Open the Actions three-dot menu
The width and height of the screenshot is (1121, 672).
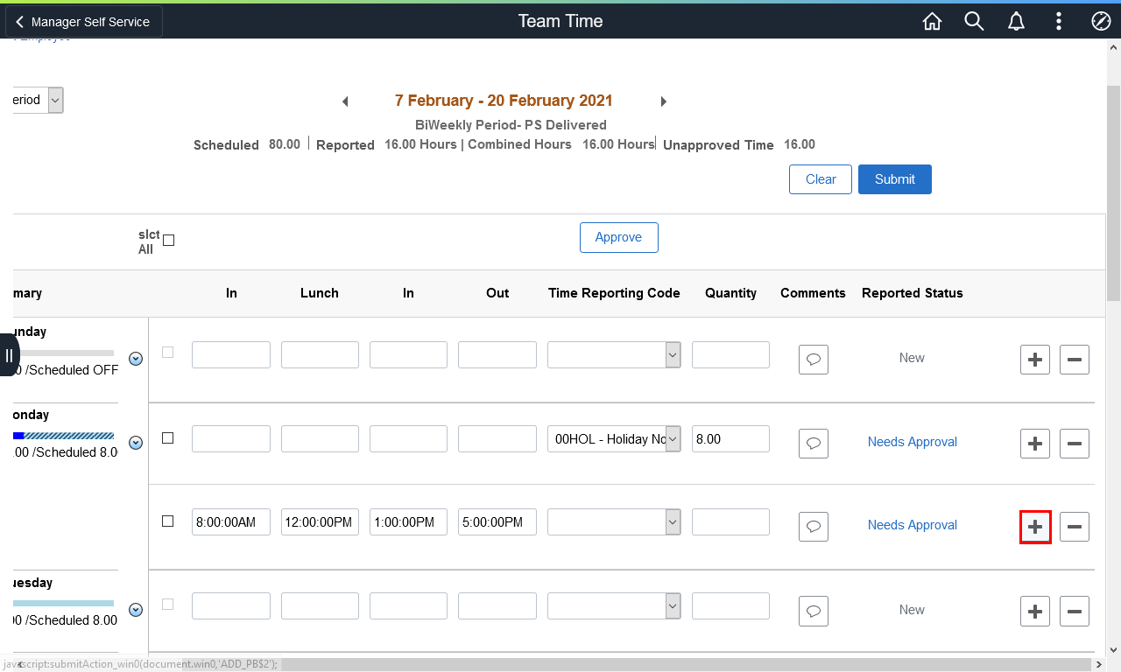(x=1059, y=21)
